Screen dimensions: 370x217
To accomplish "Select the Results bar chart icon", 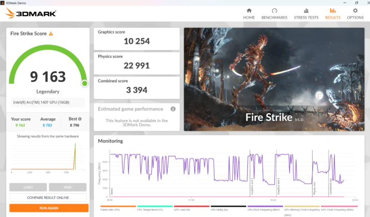I will (333, 11).
